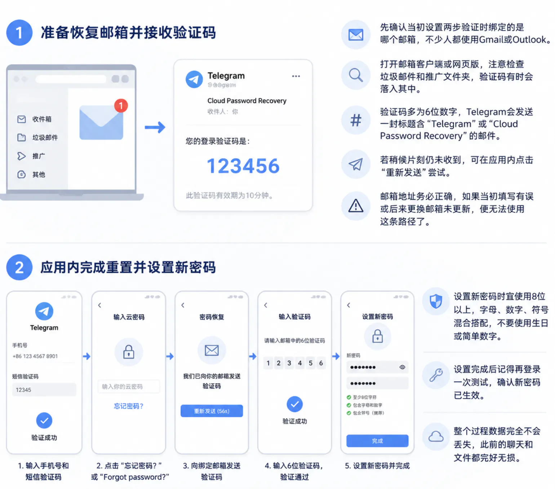Click the 收件人: 你 recipient line
555x489 pixels.
223,112
